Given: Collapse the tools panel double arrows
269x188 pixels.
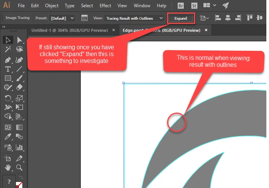Looking at the screenshot, I should (x=4, y=27).
